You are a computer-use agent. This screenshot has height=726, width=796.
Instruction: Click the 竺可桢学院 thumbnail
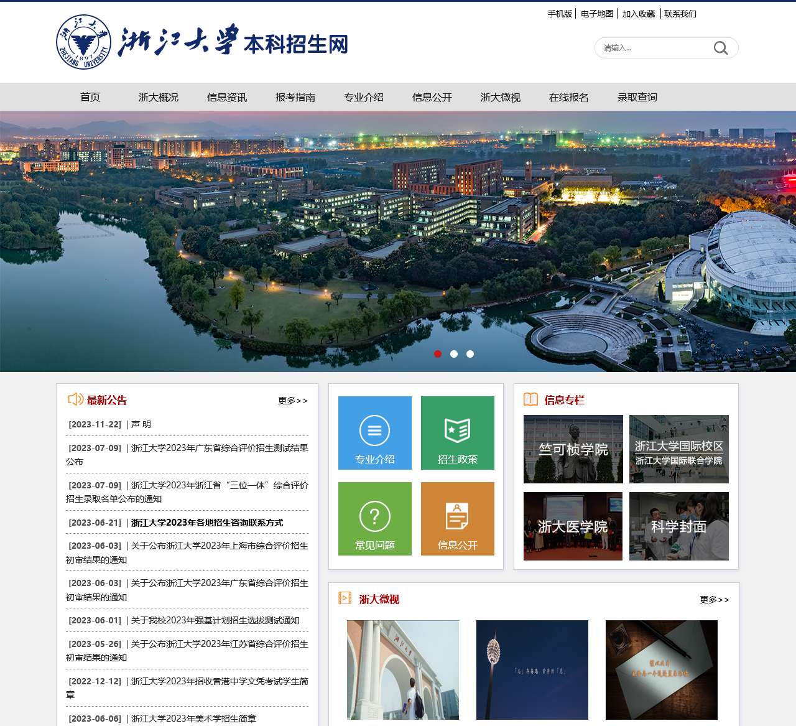(x=573, y=449)
